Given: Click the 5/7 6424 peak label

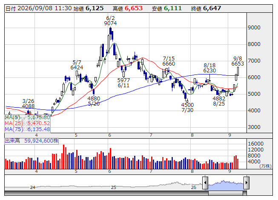Looking at the screenshot, I should click(x=77, y=65).
